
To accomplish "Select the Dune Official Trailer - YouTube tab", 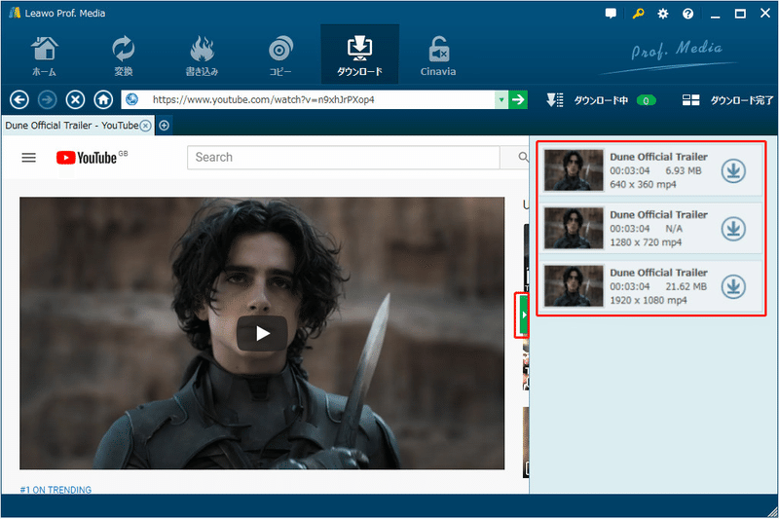I will click(x=72, y=126).
